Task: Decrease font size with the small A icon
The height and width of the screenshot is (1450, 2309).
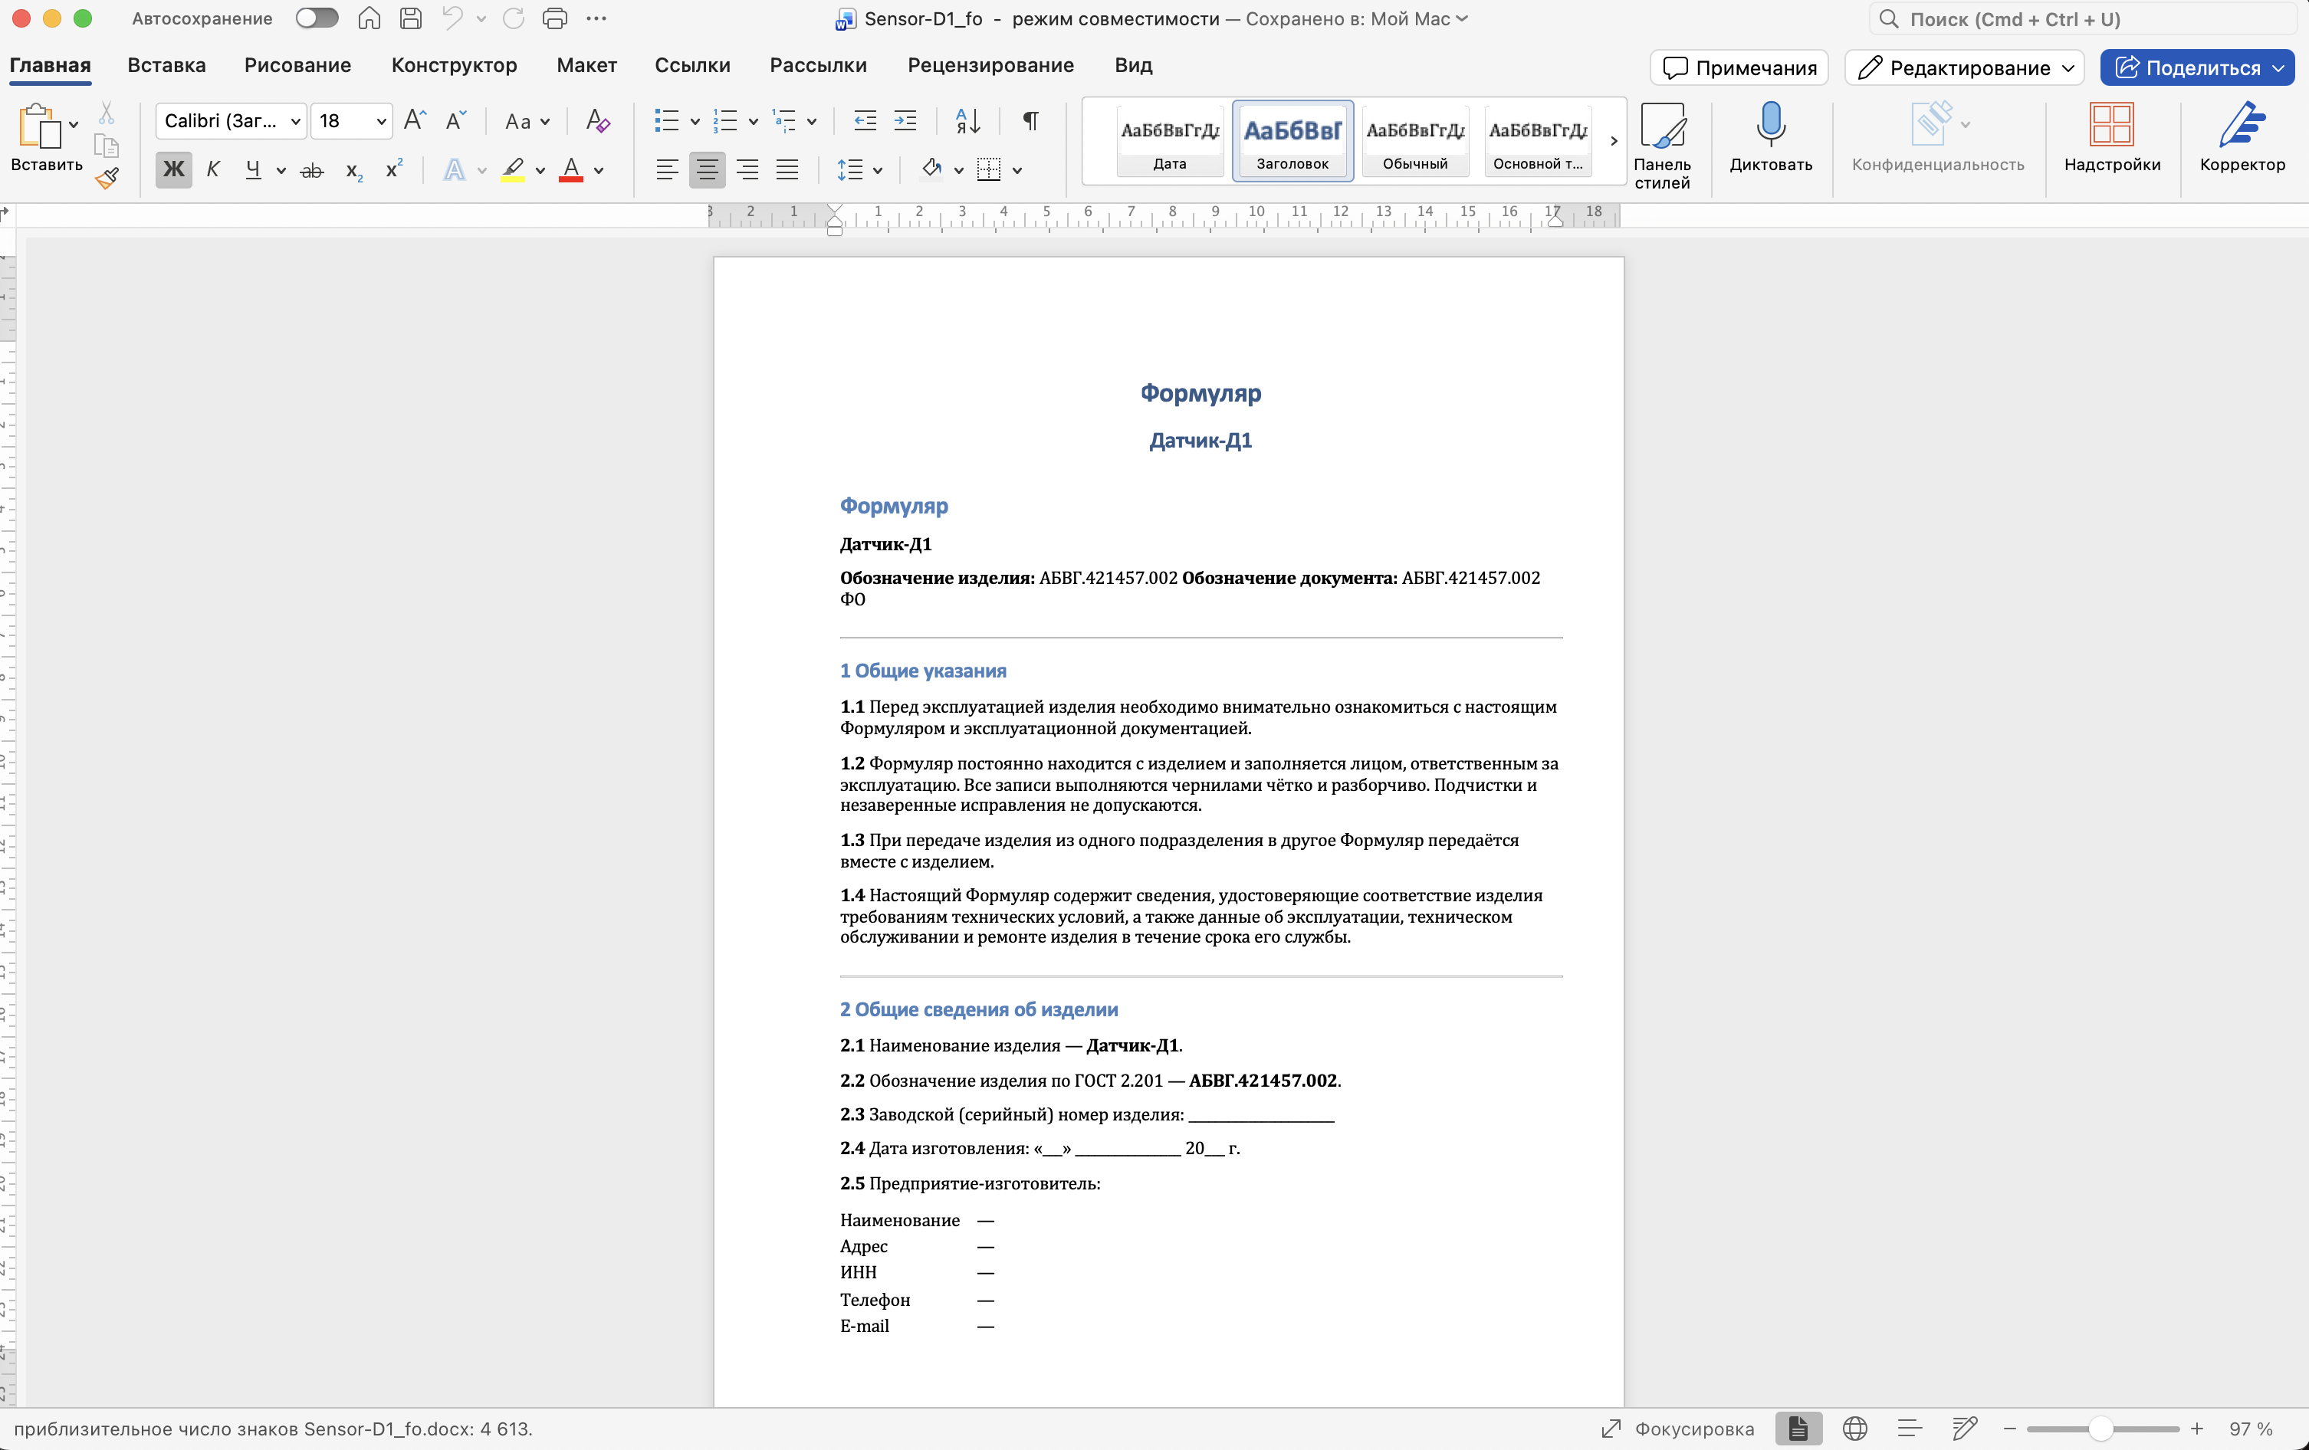Action: [x=455, y=120]
